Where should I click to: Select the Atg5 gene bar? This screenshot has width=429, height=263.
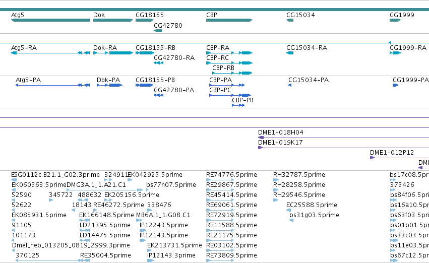tap(50, 20)
